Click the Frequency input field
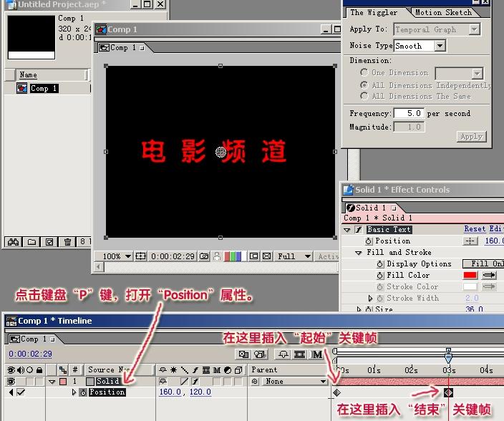 pos(409,113)
